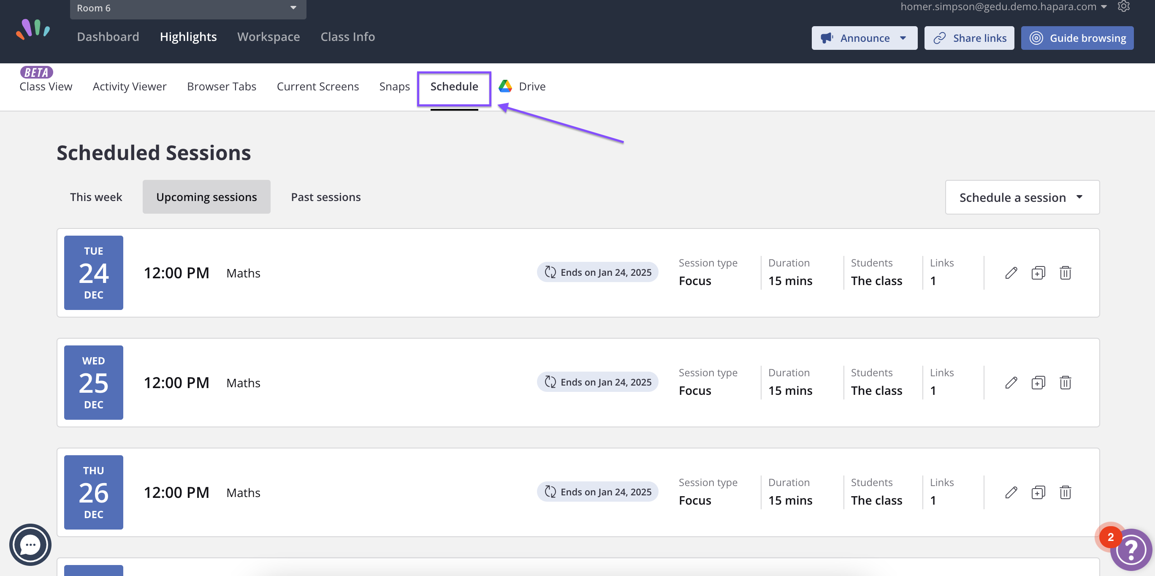Image resolution: width=1155 pixels, height=576 pixels.
Task: Click Tue 24 Dec recurrence badge
Action: tap(598, 272)
